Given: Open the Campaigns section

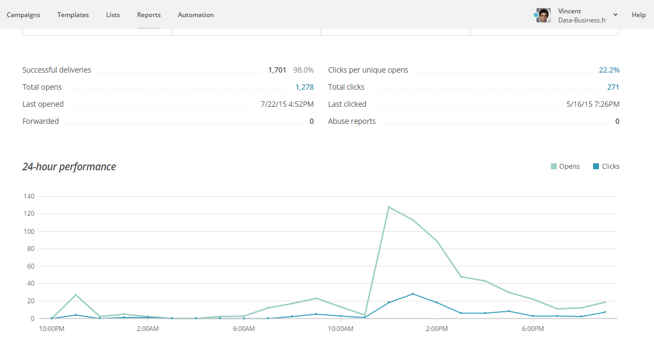Looking at the screenshot, I should (24, 15).
